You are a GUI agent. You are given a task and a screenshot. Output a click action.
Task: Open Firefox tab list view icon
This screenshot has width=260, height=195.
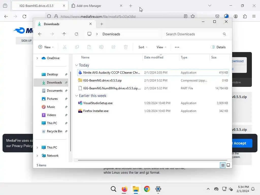pyautogui.click(x=5, y=6)
